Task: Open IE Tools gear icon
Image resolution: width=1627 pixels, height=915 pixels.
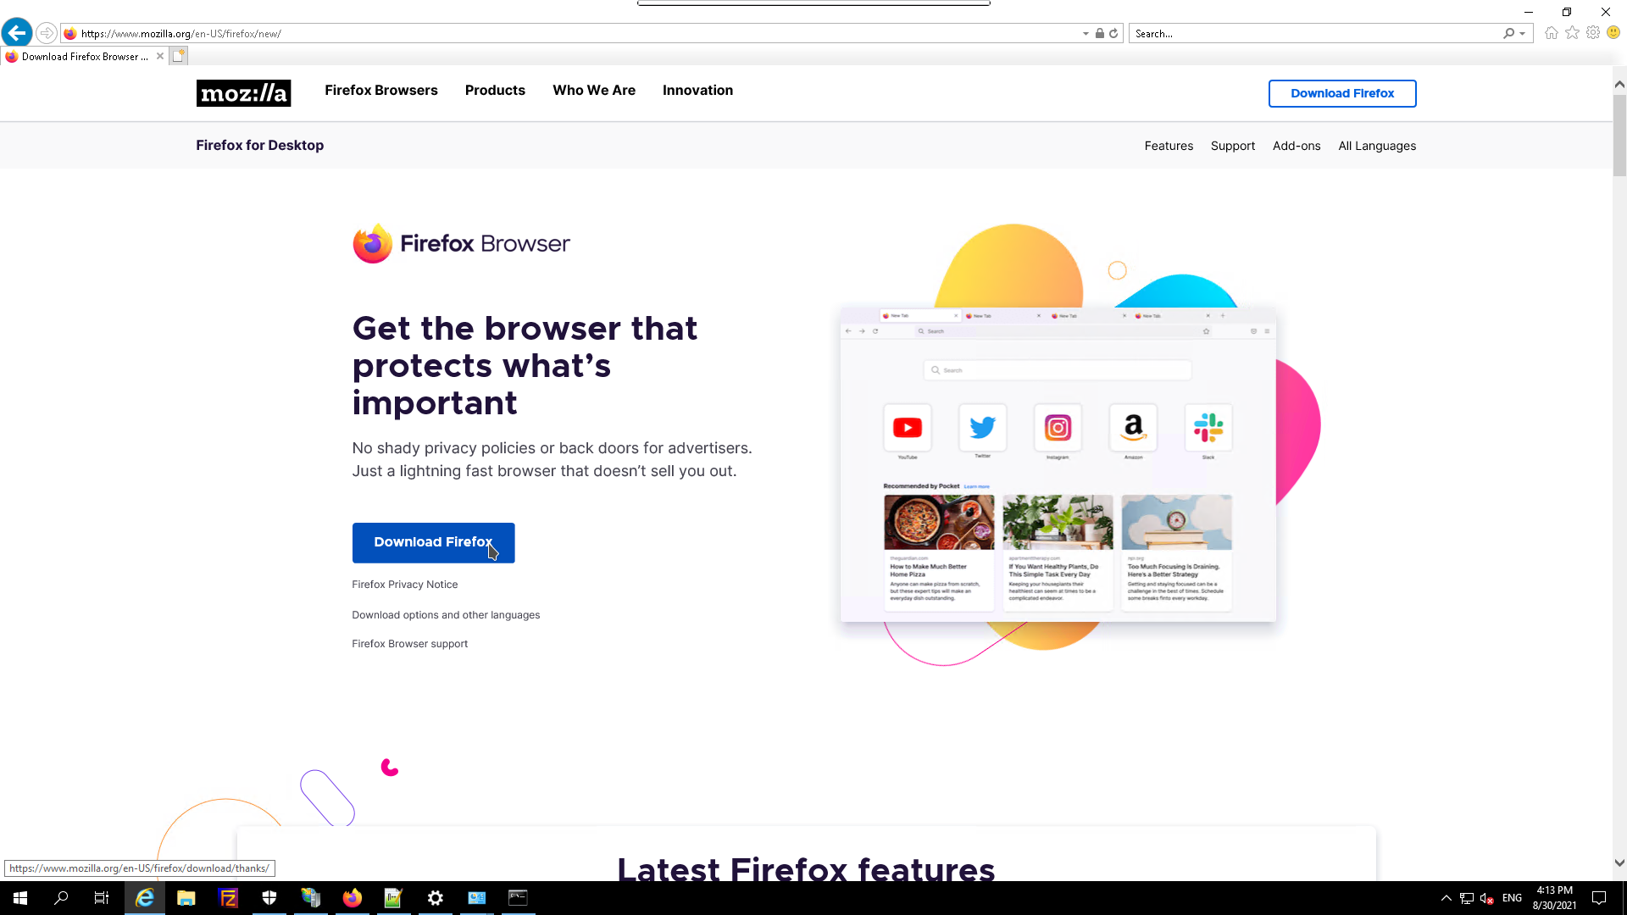Action: point(1593,33)
